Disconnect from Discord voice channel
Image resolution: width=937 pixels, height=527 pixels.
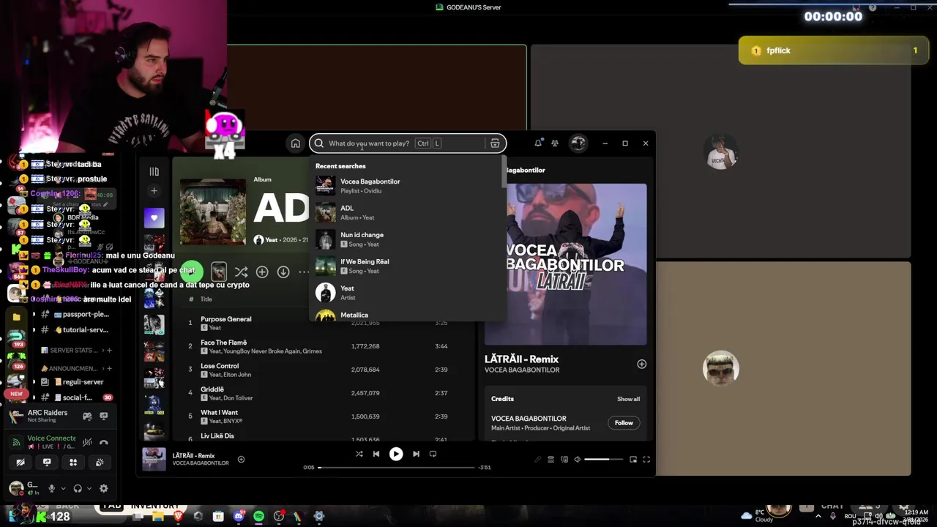click(x=103, y=442)
